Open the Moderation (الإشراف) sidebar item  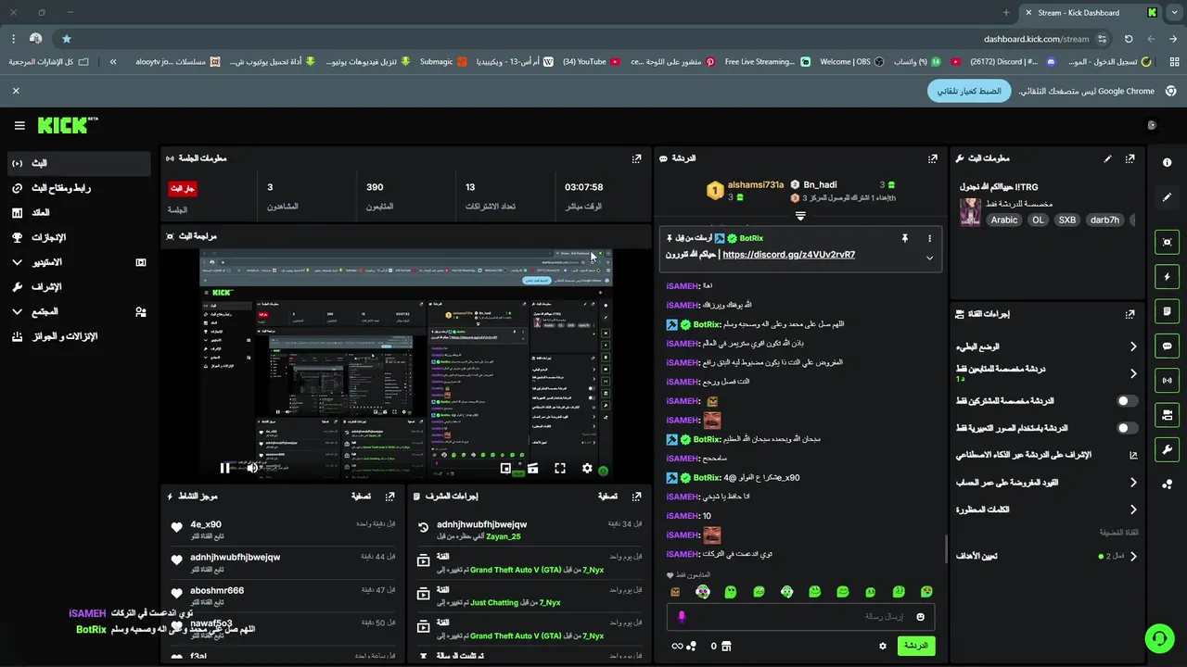(x=78, y=287)
